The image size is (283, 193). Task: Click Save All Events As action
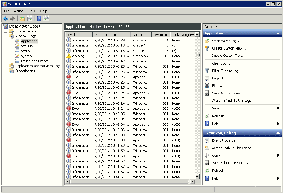coord(227,93)
